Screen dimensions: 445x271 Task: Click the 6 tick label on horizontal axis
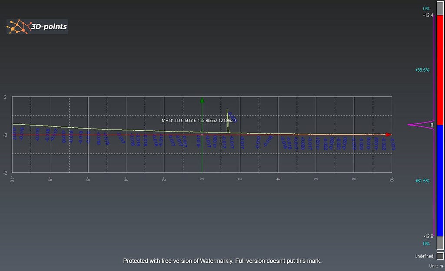315,179
